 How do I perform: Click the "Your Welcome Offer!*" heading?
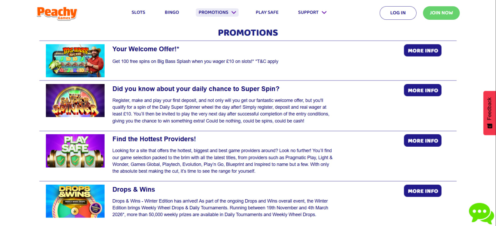coord(146,49)
